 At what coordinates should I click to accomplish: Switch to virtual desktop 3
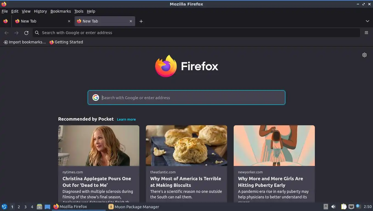(x=25, y=207)
